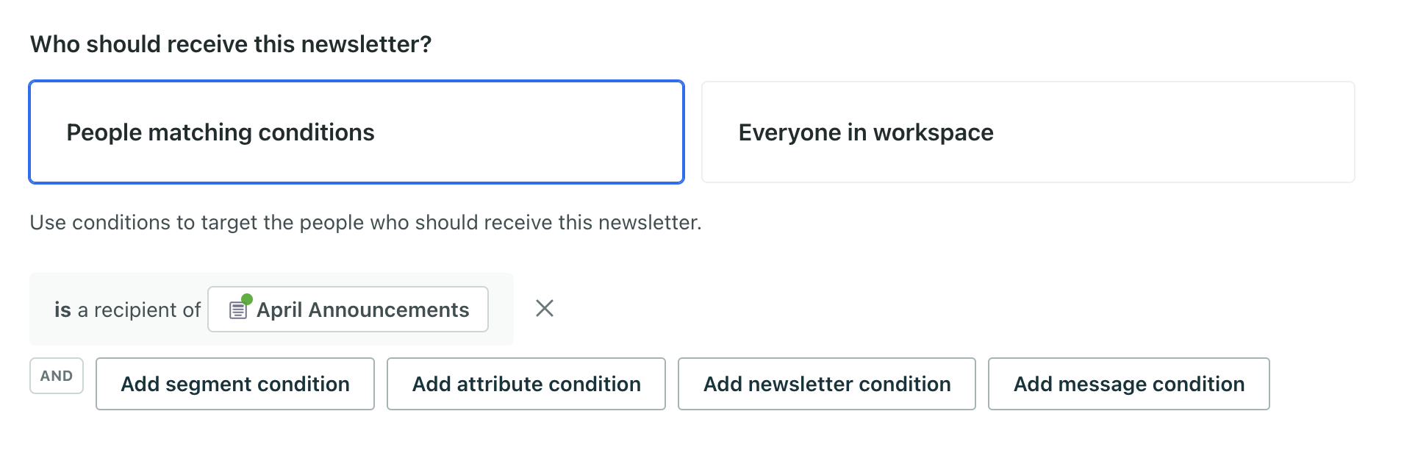Click the "April Announcements" name text
This screenshot has width=1404, height=475.
pyautogui.click(x=362, y=310)
